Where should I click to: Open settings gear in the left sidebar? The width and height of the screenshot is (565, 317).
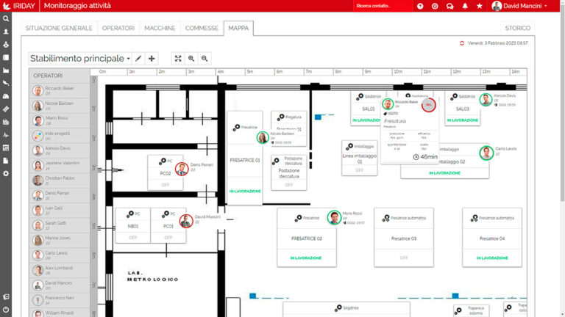6,174
